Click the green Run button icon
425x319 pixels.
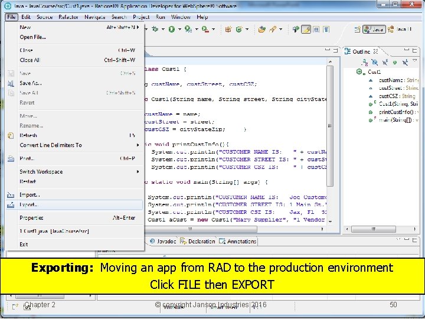[171, 29]
